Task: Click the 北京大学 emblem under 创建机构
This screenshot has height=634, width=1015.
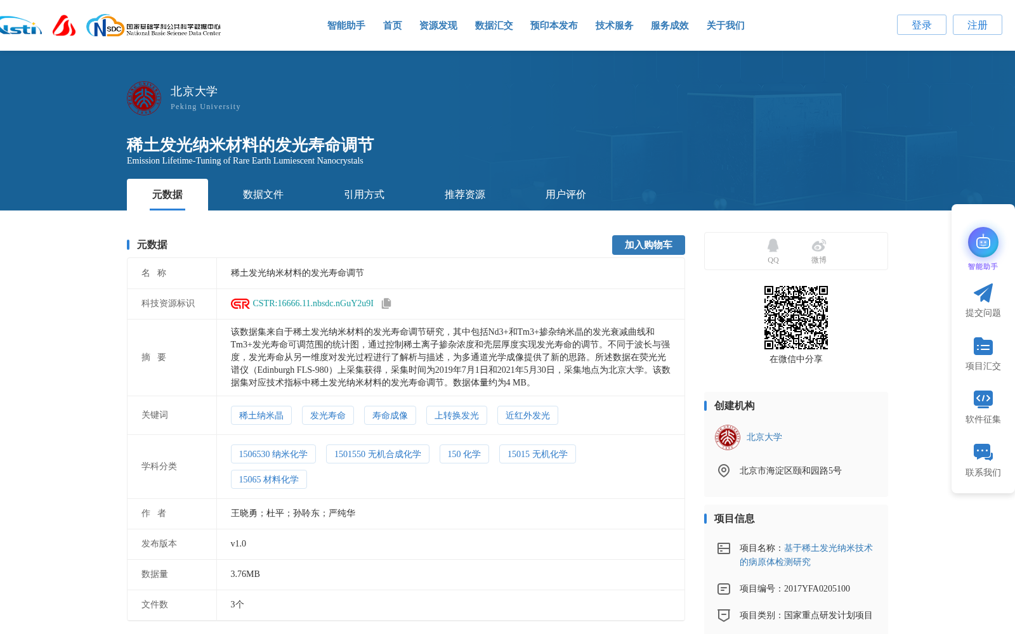Action: tap(728, 437)
